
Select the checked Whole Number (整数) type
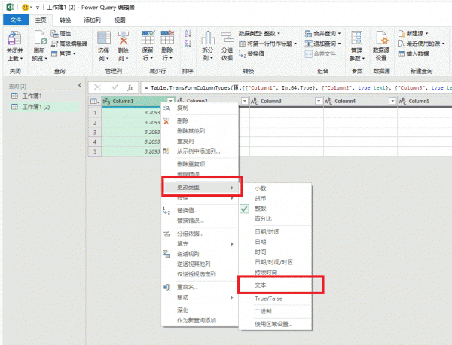pos(261,209)
